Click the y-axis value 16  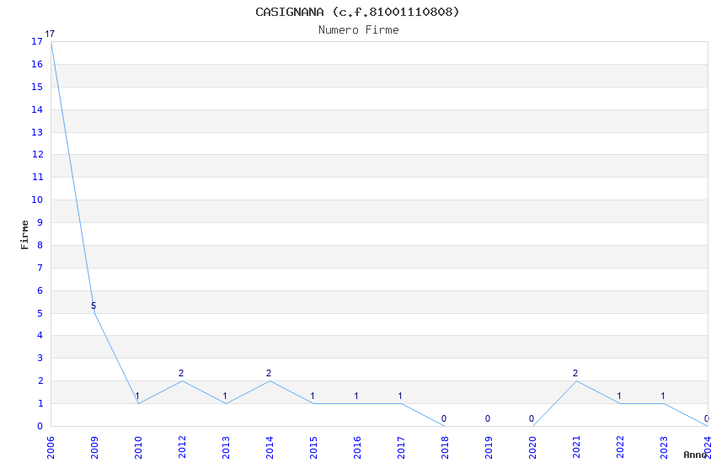(37, 64)
